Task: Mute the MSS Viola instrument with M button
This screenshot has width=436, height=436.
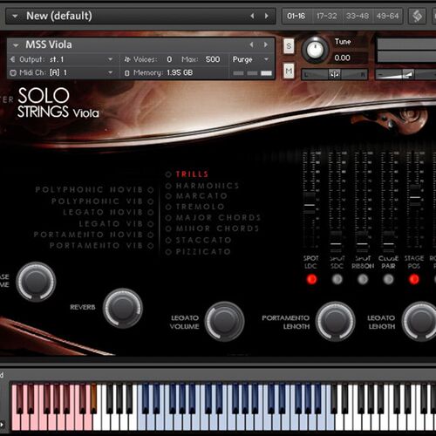Action: coord(289,71)
